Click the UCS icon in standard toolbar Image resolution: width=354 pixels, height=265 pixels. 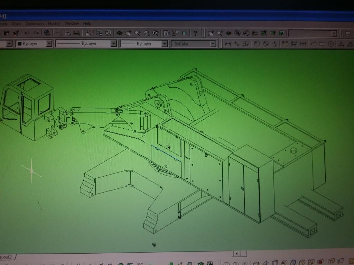67,33
